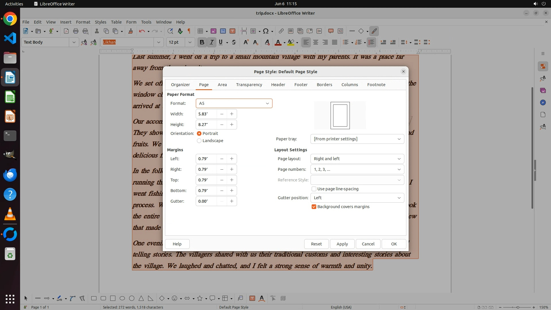
Task: Click the Justified alignment icon
Action: [335, 42]
